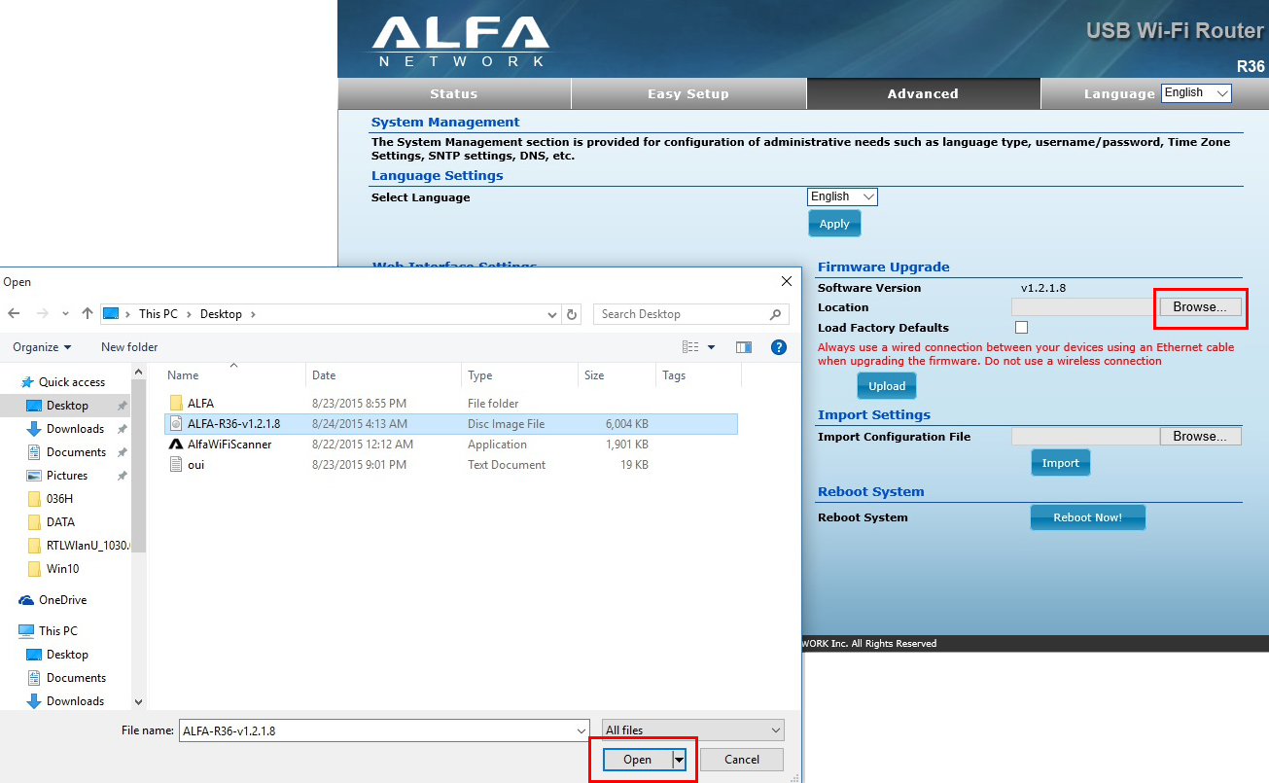Screen dimensions: 1269x783
Task: Open the help question mark icon
Action: coord(778,347)
